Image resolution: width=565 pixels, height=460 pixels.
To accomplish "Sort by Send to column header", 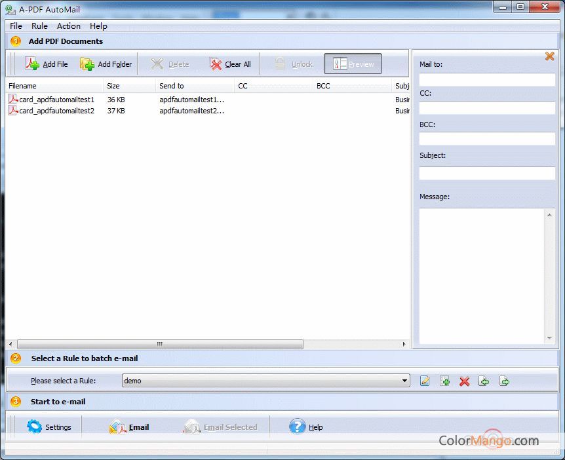I will point(195,86).
